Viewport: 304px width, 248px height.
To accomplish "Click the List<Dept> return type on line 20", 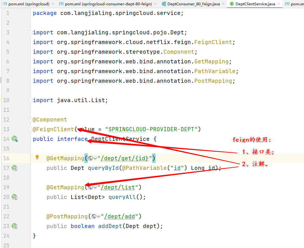I will coord(87,197).
